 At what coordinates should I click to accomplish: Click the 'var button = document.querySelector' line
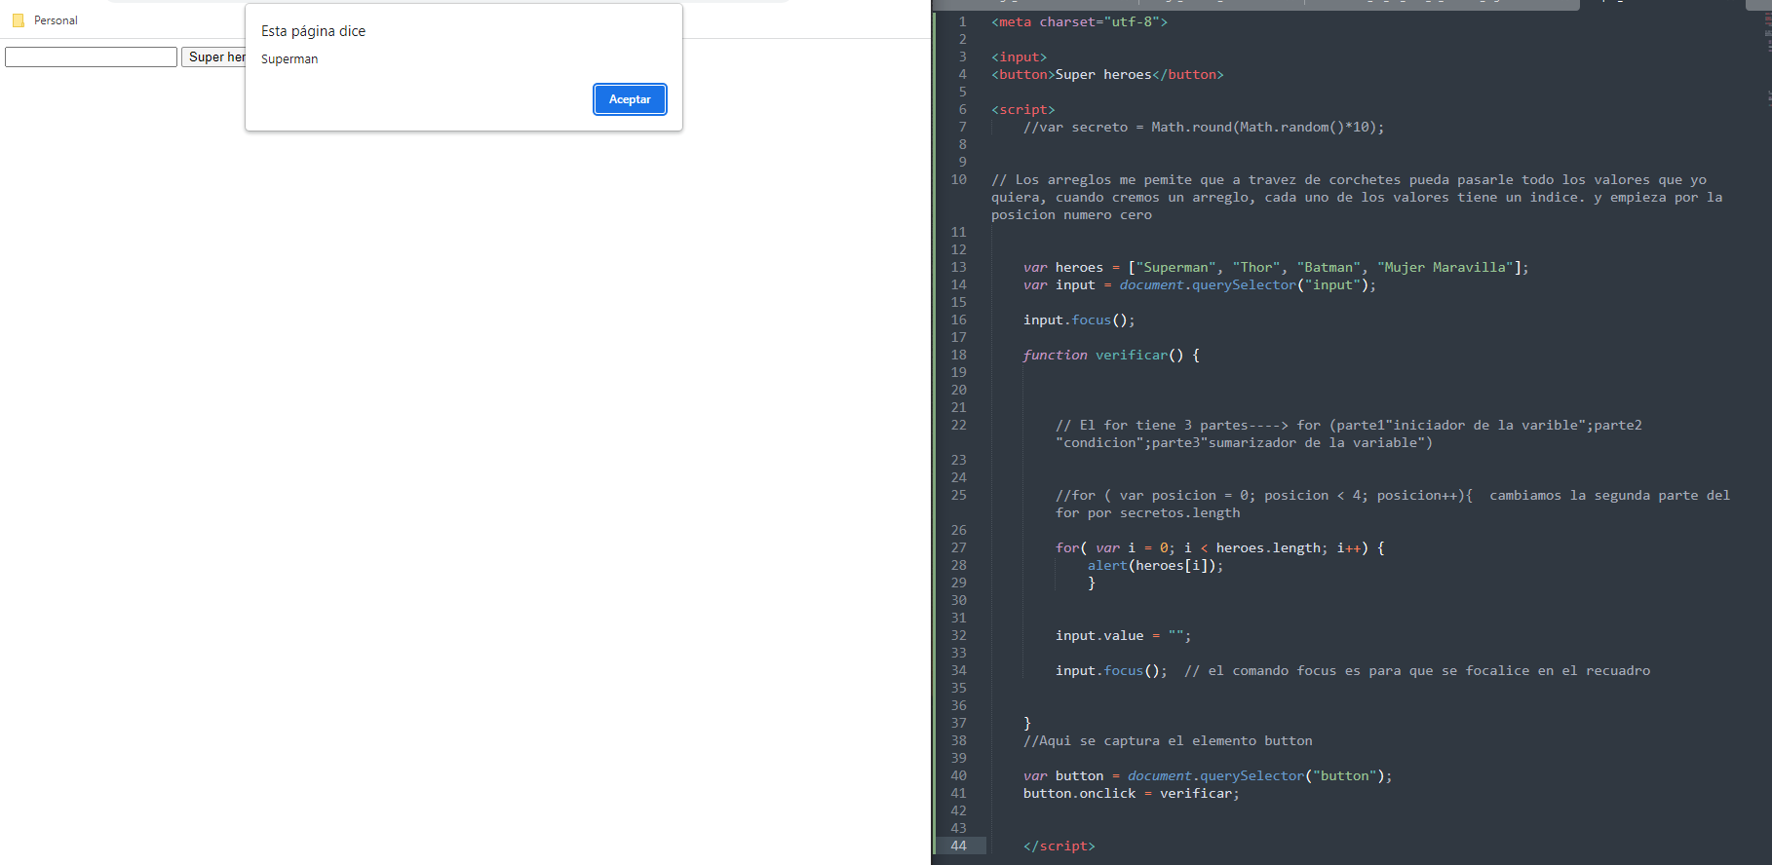1208,775
